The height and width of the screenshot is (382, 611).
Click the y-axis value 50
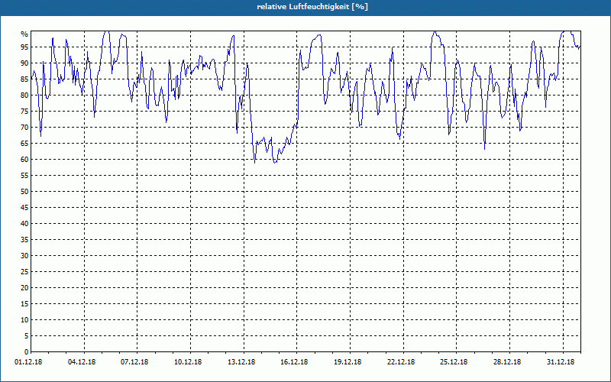click(24, 192)
